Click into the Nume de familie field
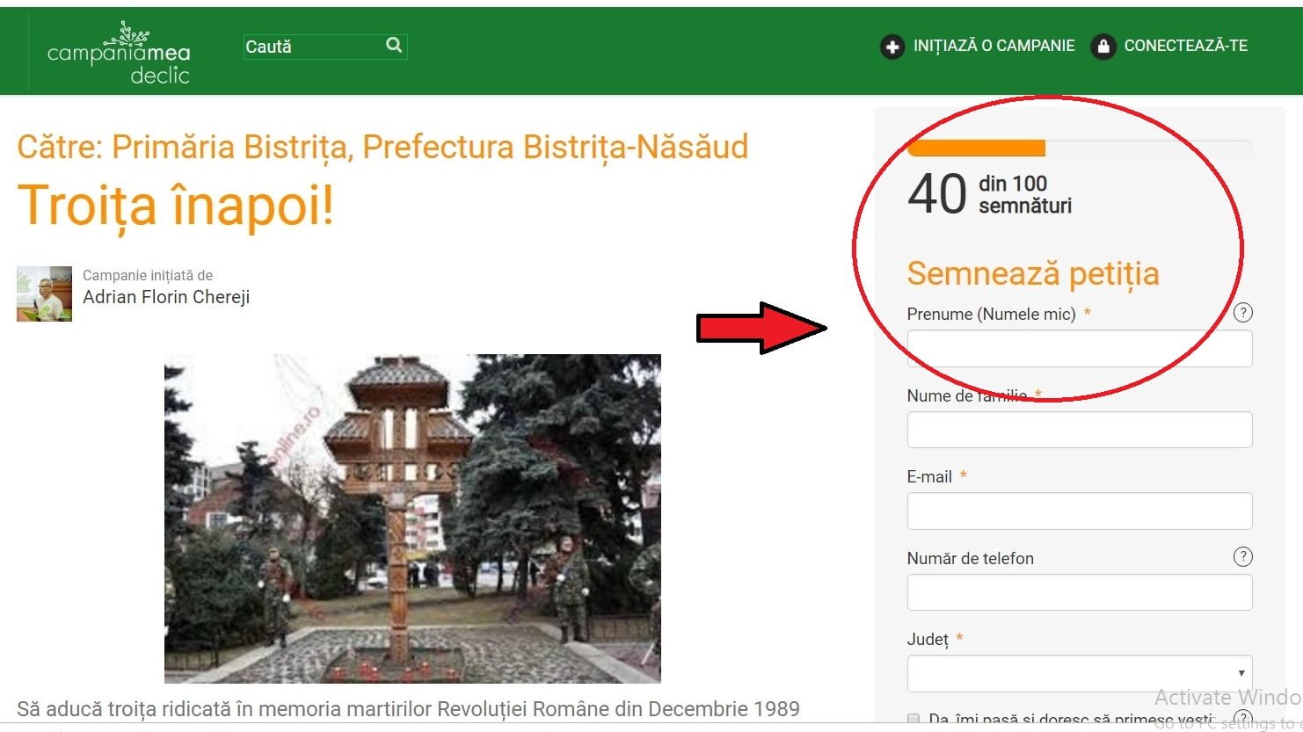1303x732 pixels. point(1079,430)
